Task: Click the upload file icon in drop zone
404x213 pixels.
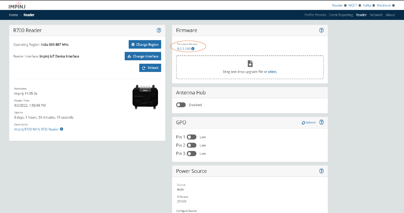Action: click(x=250, y=63)
